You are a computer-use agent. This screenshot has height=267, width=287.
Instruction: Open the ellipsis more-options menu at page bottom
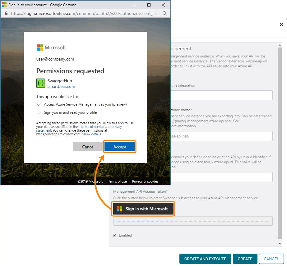pyautogui.click(x=166, y=181)
